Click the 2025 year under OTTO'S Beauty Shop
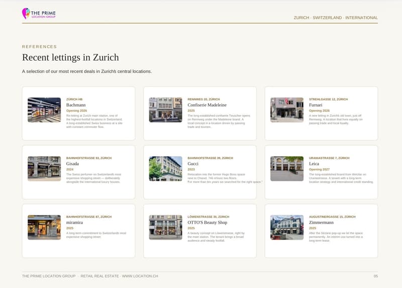 [x=191, y=228]
